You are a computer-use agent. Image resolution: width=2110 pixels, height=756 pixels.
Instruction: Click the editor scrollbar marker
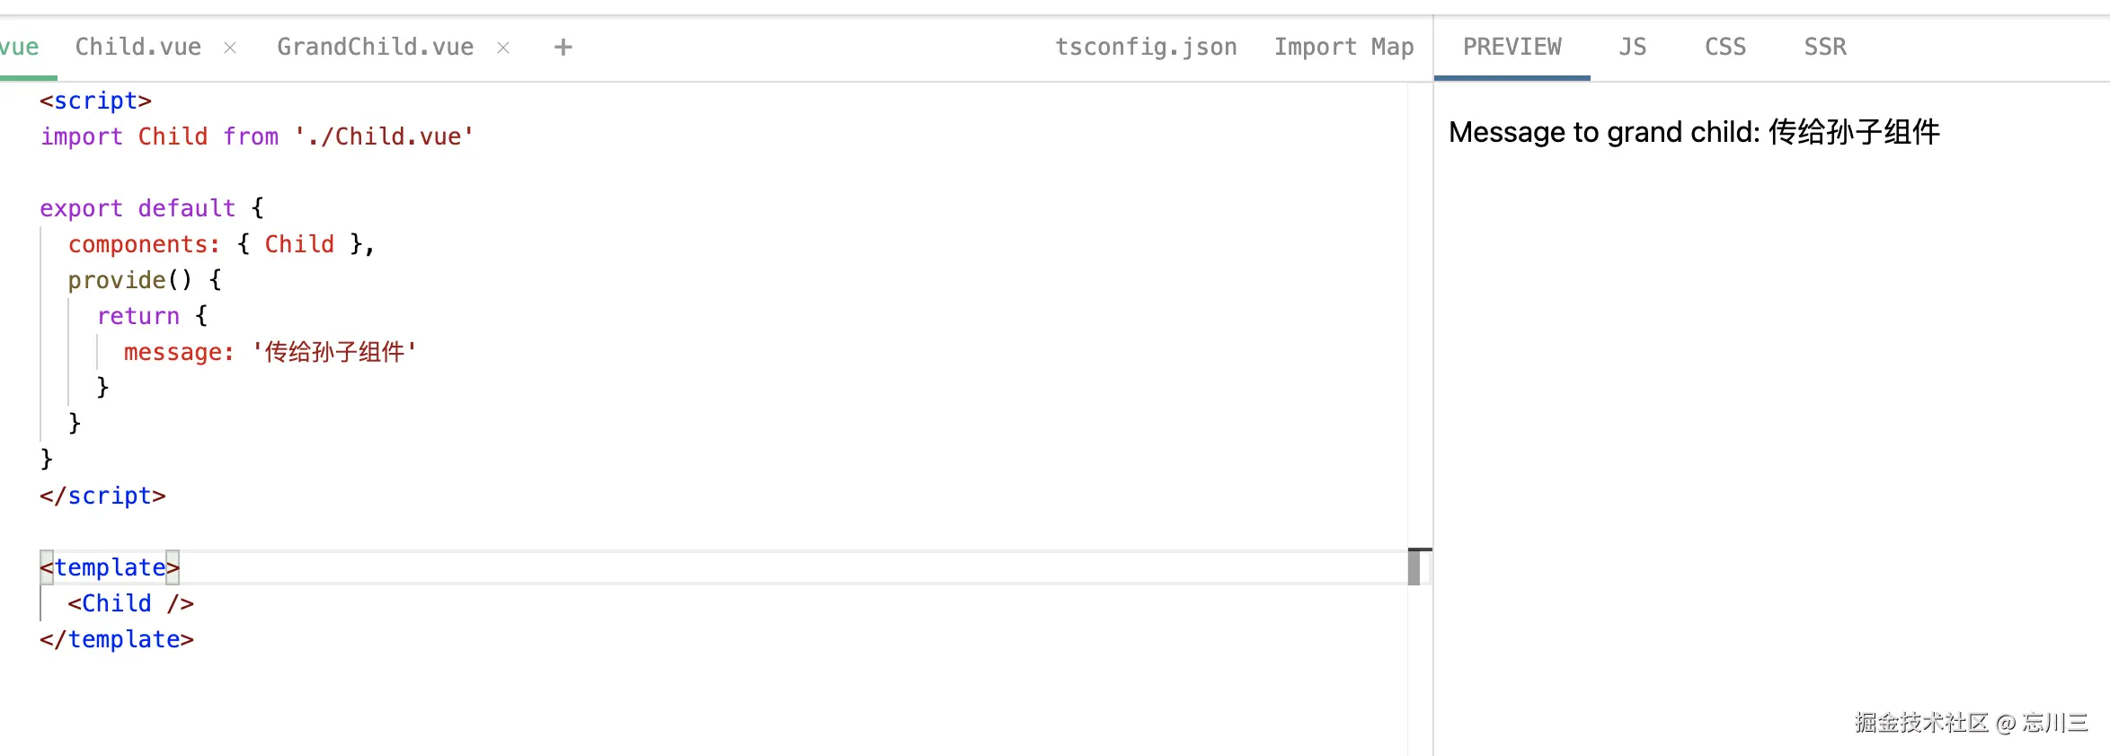[1414, 567]
